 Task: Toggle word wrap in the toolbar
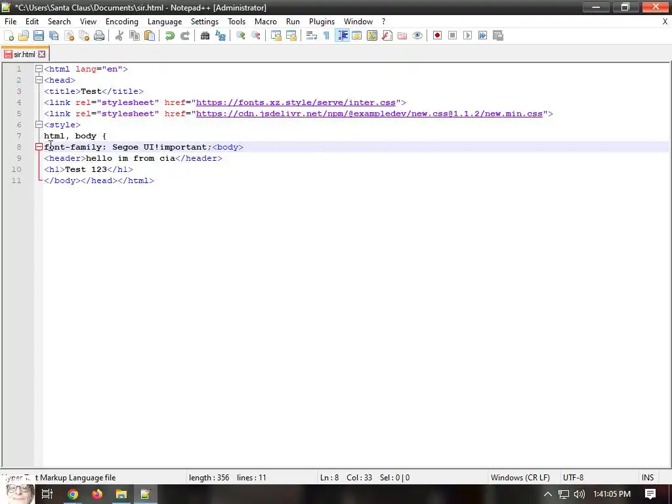point(312,35)
